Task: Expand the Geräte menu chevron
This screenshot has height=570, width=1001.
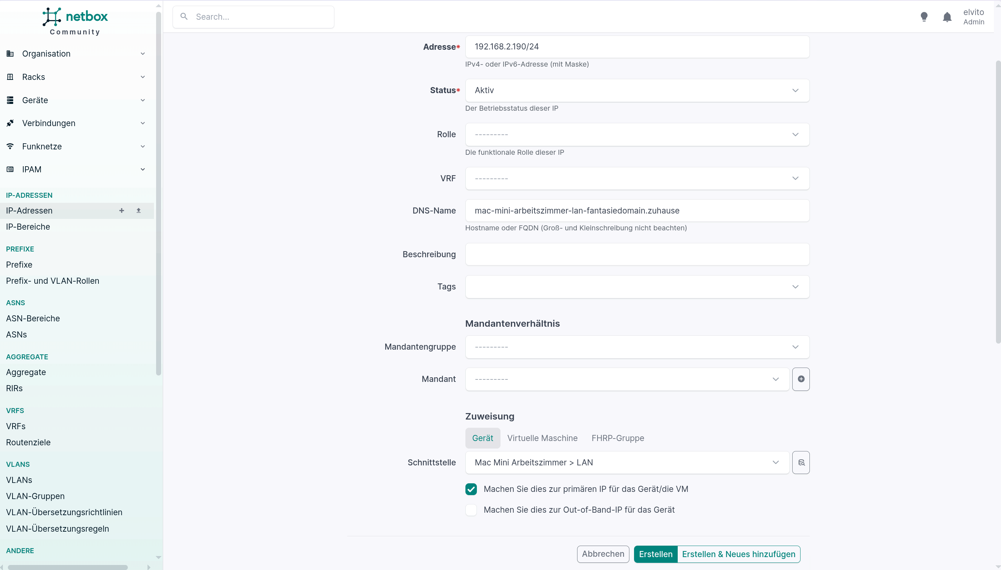Action: 143,100
